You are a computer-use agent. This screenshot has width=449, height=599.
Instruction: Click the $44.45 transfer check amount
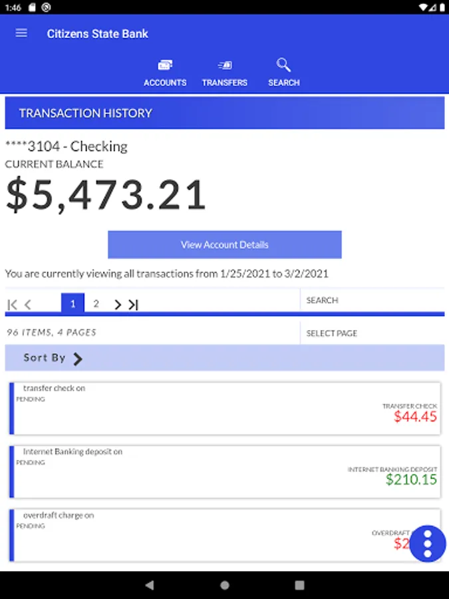click(415, 417)
